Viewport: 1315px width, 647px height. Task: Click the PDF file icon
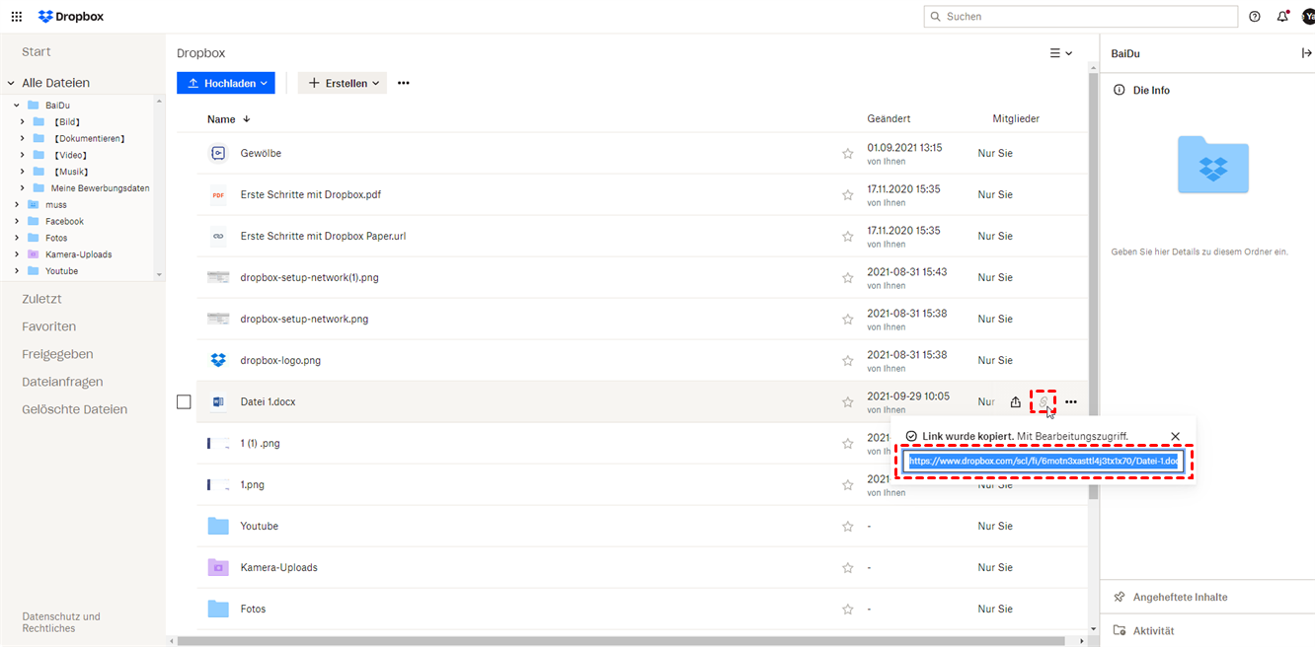point(218,195)
